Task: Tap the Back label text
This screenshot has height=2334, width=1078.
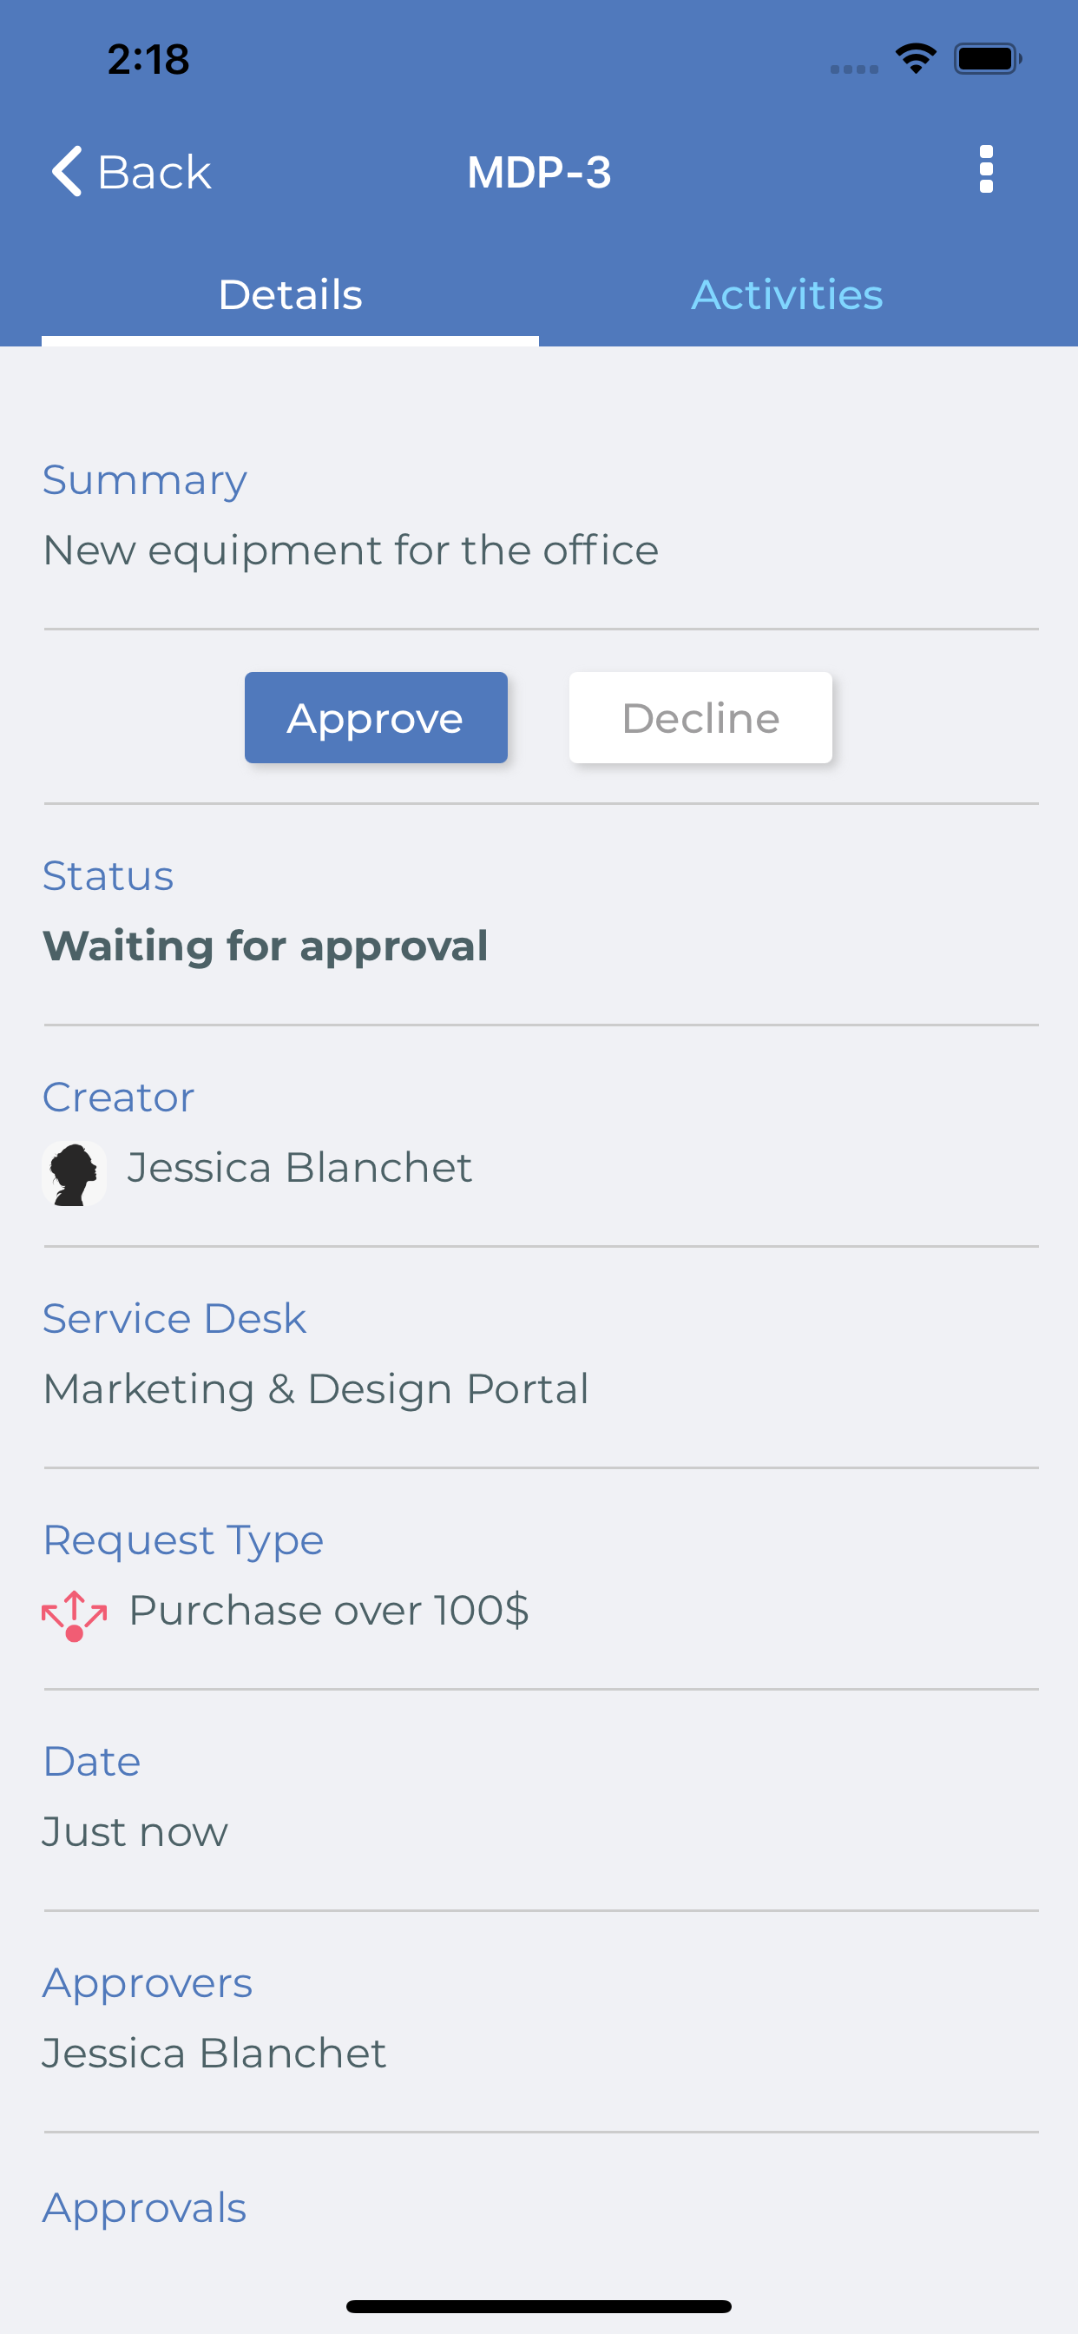Action: [154, 172]
